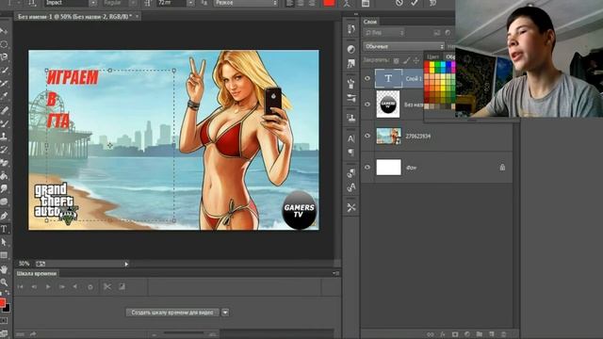Select the Слой 1 text layer thumbnail
This screenshot has height=339, width=603.
point(388,78)
